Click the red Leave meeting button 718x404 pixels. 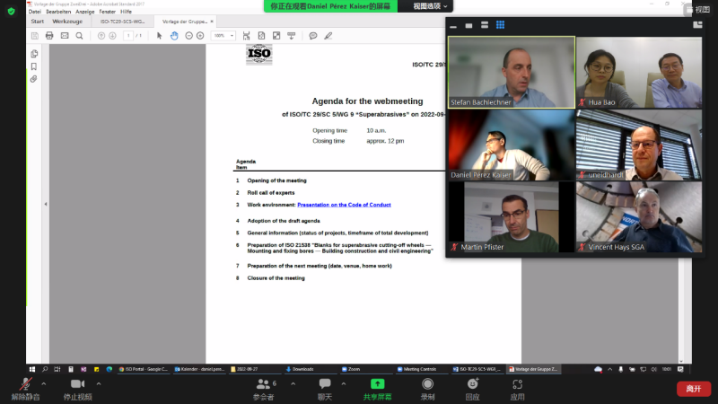coord(693,389)
